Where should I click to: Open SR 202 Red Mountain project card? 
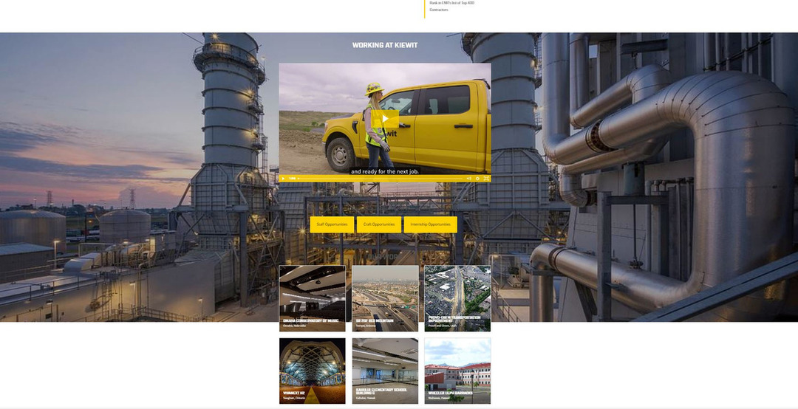point(385,298)
